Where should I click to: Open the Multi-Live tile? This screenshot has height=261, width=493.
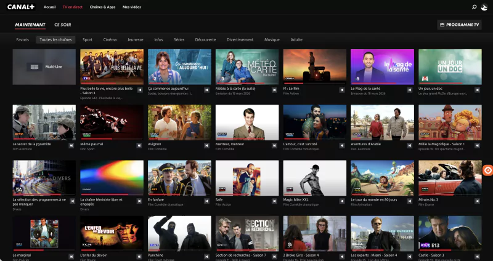44,66
